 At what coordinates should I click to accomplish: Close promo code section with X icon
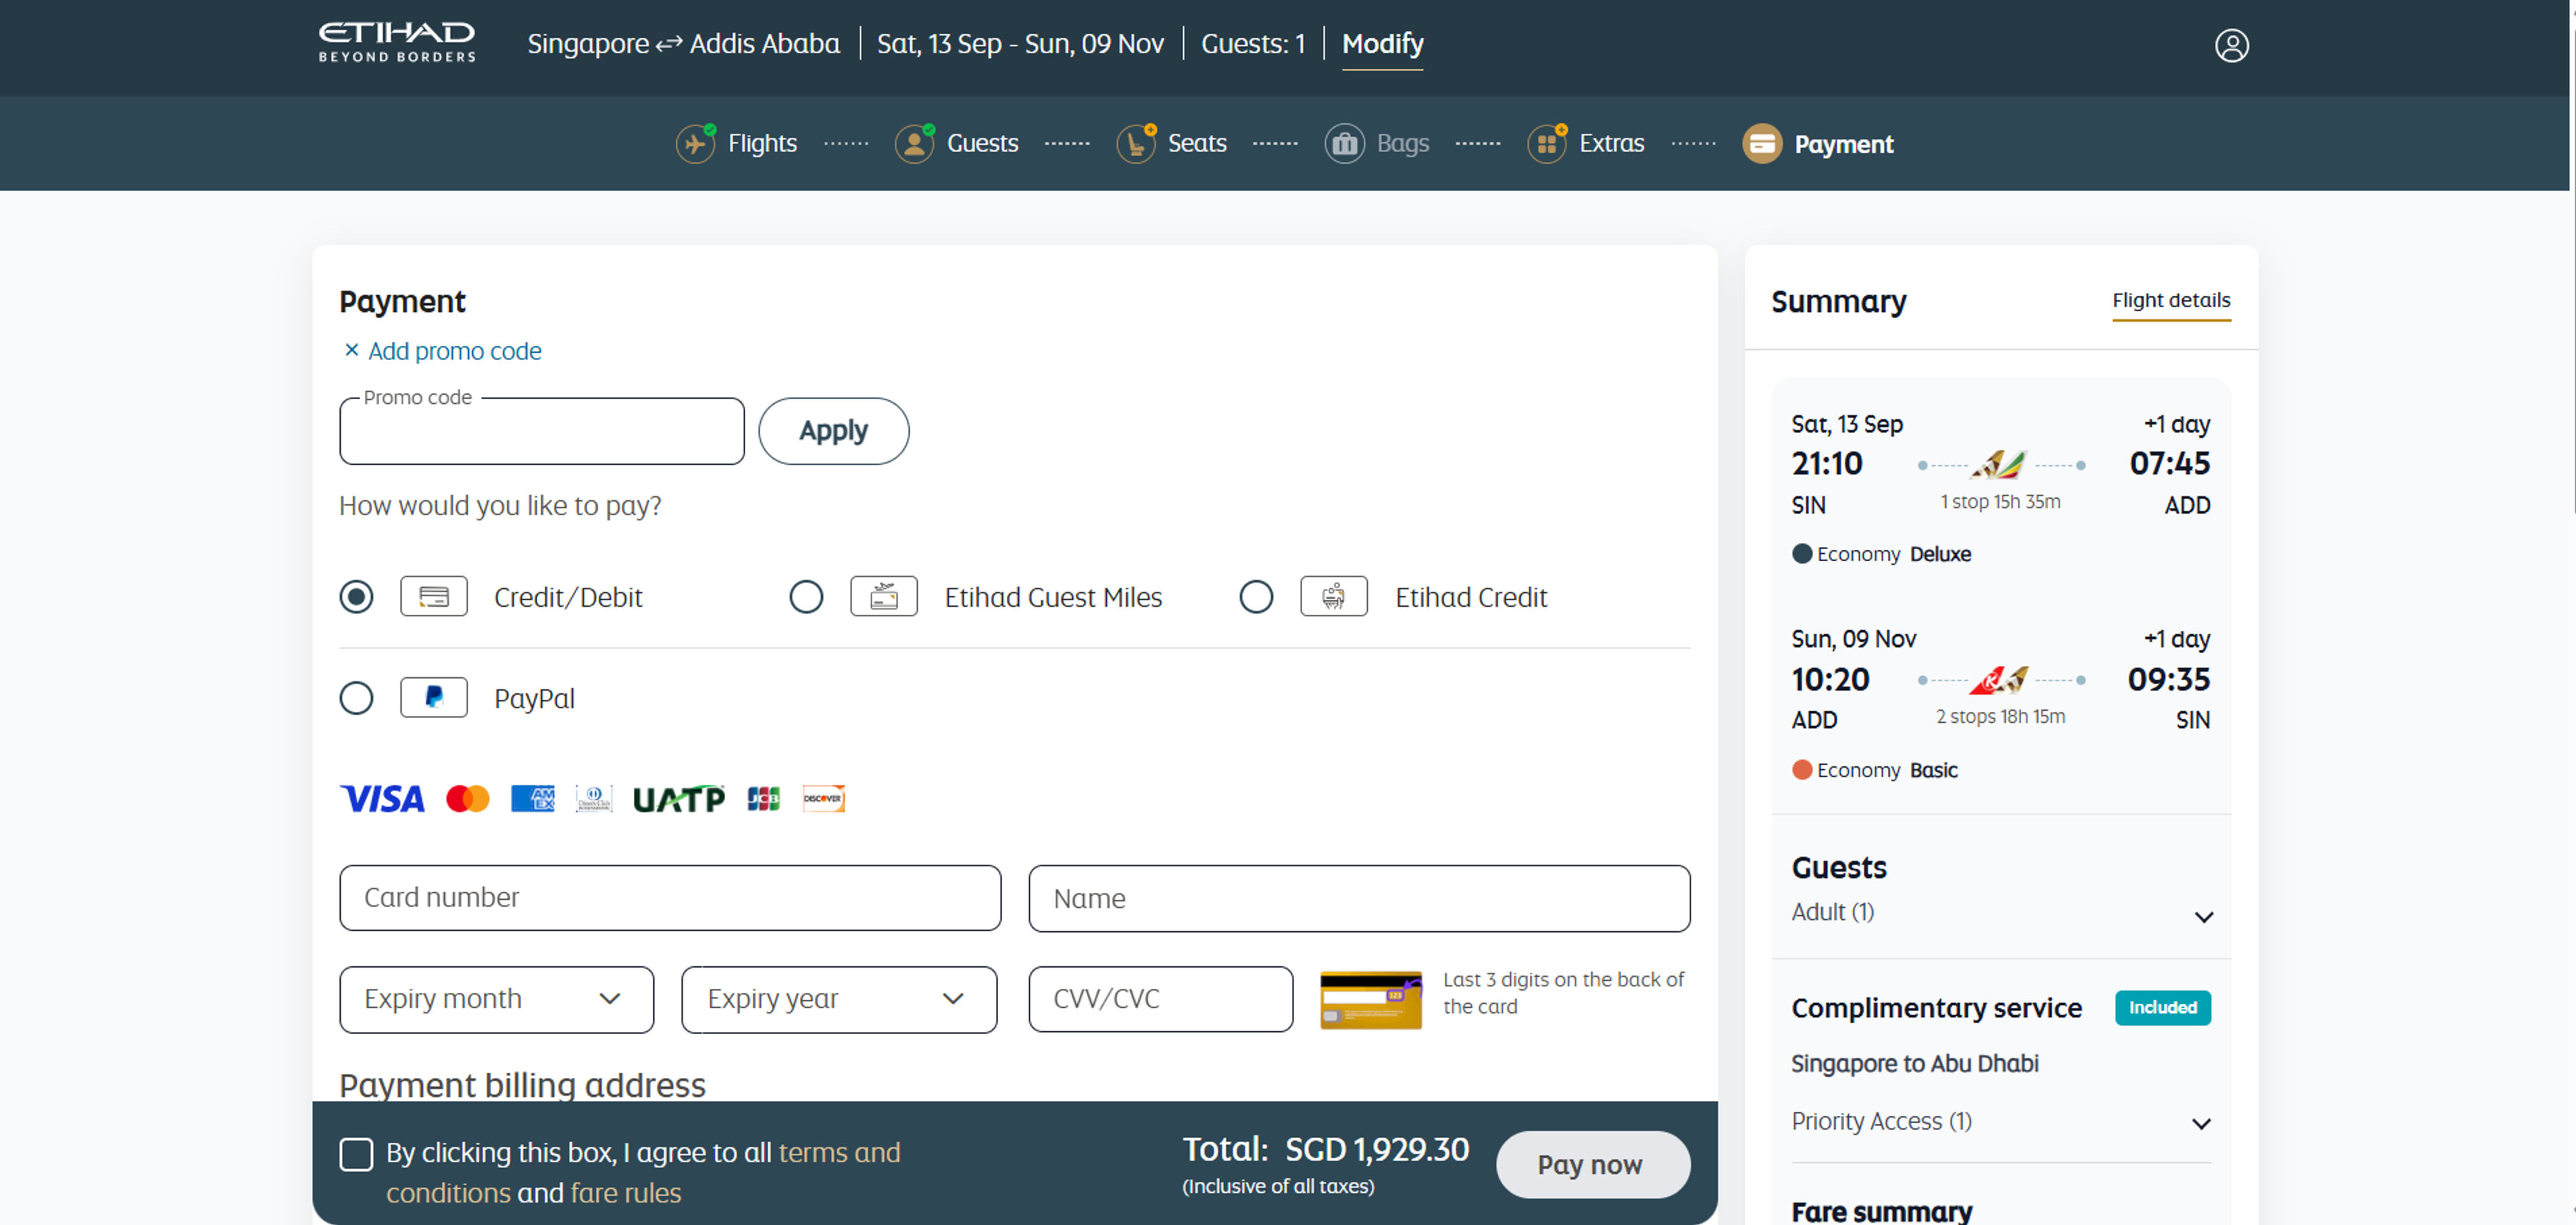tap(351, 351)
